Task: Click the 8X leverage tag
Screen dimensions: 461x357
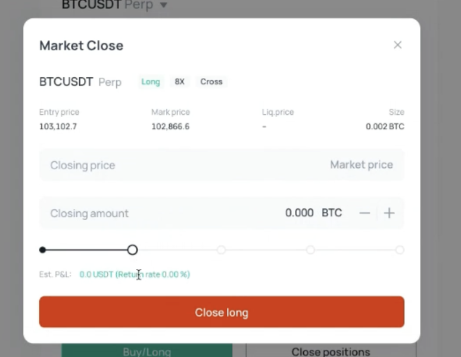Action: [179, 82]
